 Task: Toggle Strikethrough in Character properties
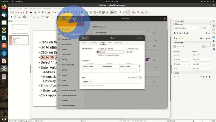(x=184, y=33)
